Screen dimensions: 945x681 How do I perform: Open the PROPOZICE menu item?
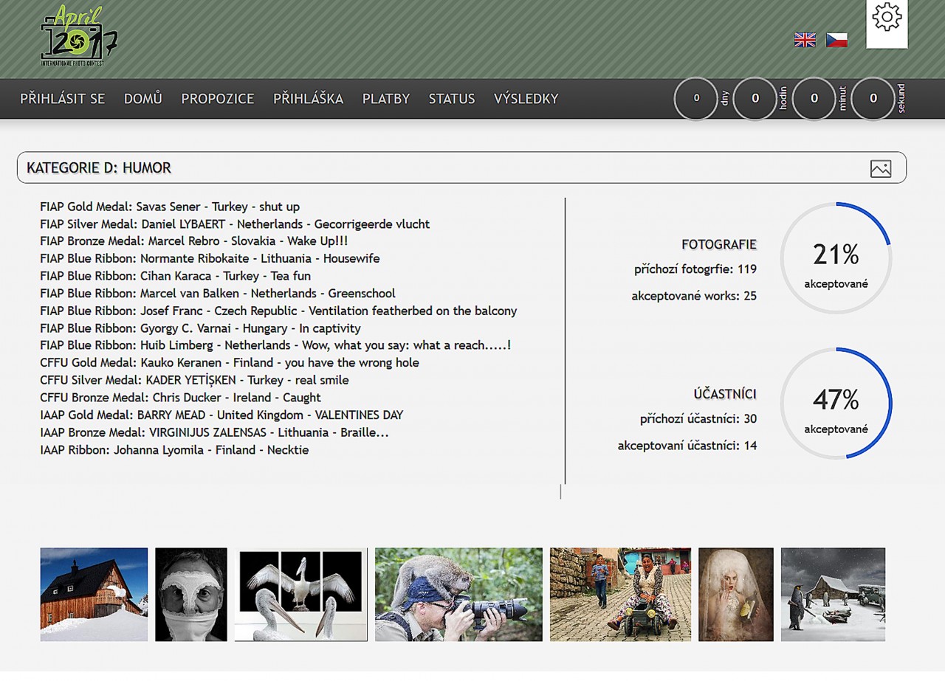(x=218, y=99)
